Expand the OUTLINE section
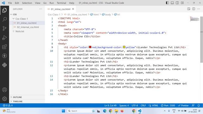 (27, 97)
